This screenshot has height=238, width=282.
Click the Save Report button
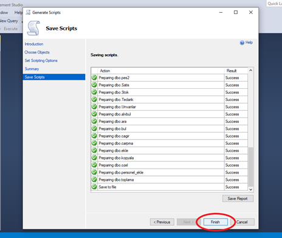[238, 198]
